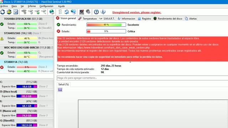Click the refresh disk status toolbar icon

[x=2, y=12]
